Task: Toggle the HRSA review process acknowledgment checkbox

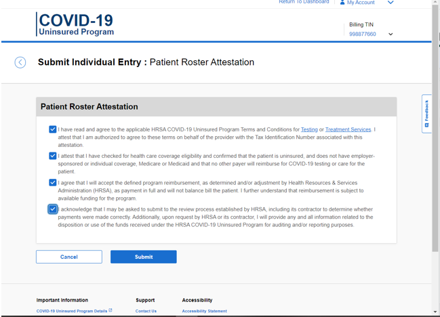Action: coord(52,209)
